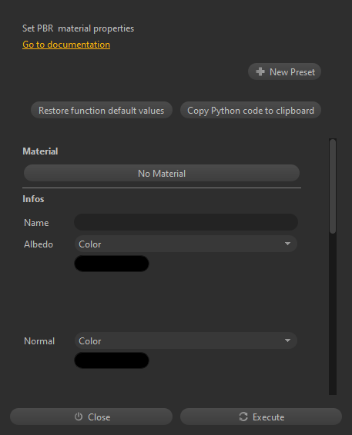Select the Normal Color combo box

tap(186, 340)
